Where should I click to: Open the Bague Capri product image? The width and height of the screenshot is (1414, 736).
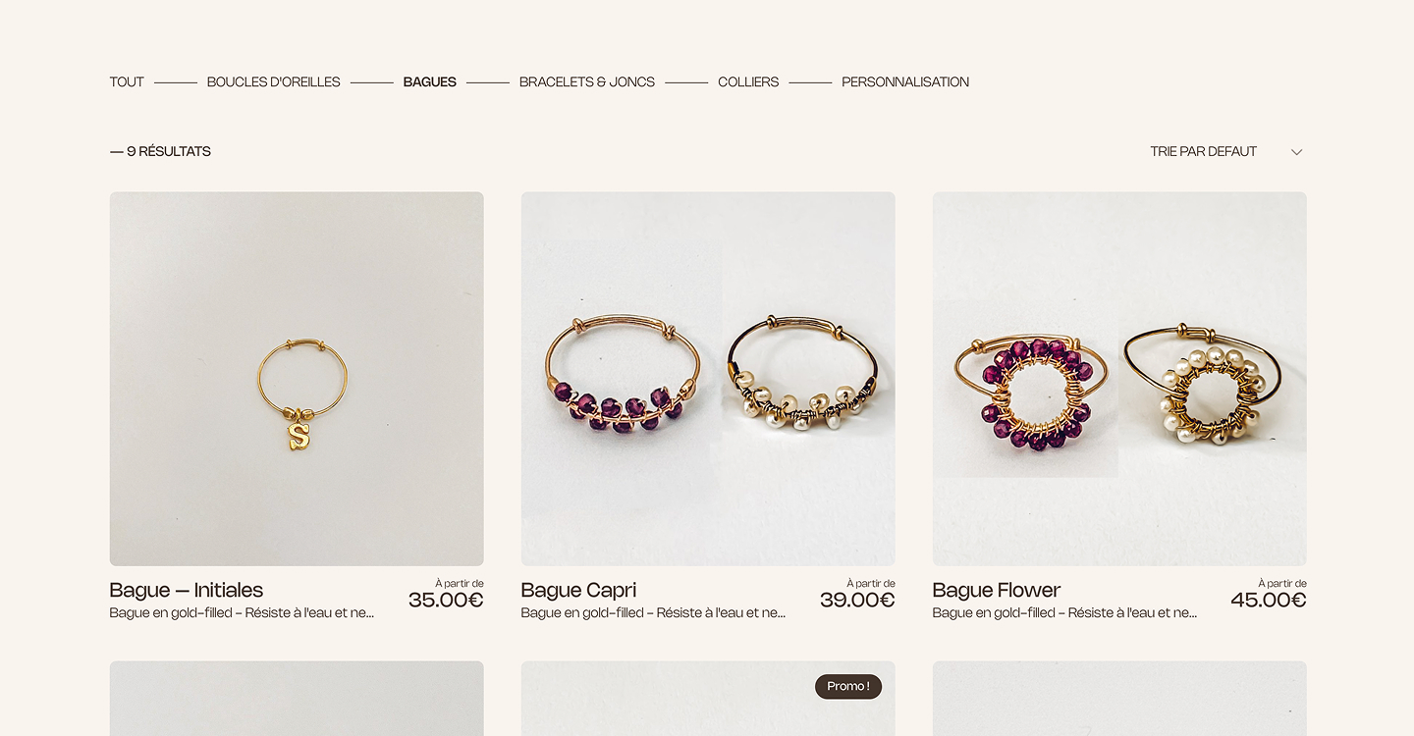tap(708, 379)
